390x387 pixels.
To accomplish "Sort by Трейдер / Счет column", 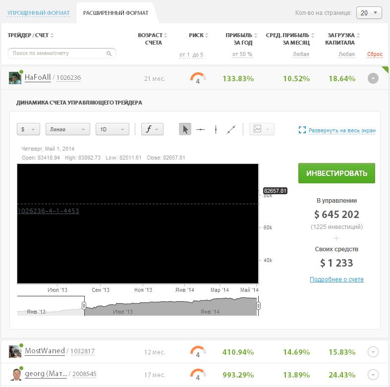I will point(31,35).
